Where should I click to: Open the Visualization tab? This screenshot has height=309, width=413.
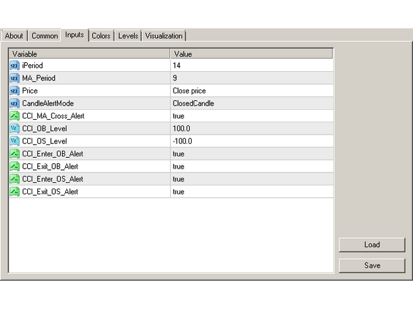coord(164,36)
